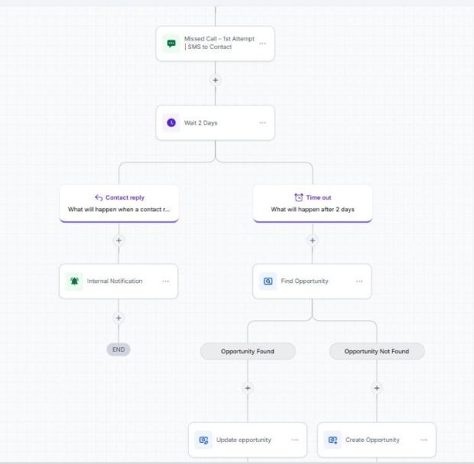This screenshot has width=474, height=464.
Task: Open the Wait 2 Days node
Action: coord(216,123)
